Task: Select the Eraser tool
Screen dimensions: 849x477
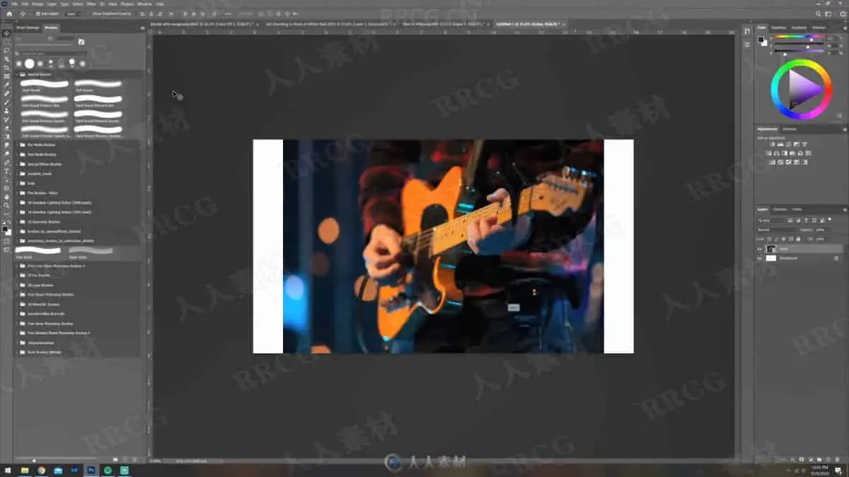Action: tap(7, 128)
